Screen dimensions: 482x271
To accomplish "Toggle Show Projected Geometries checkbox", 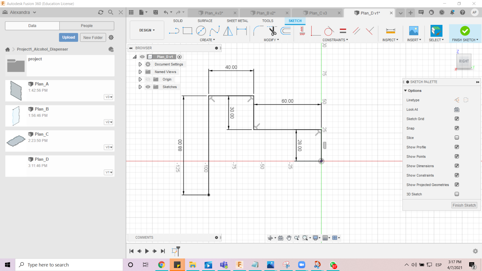I will click(457, 185).
